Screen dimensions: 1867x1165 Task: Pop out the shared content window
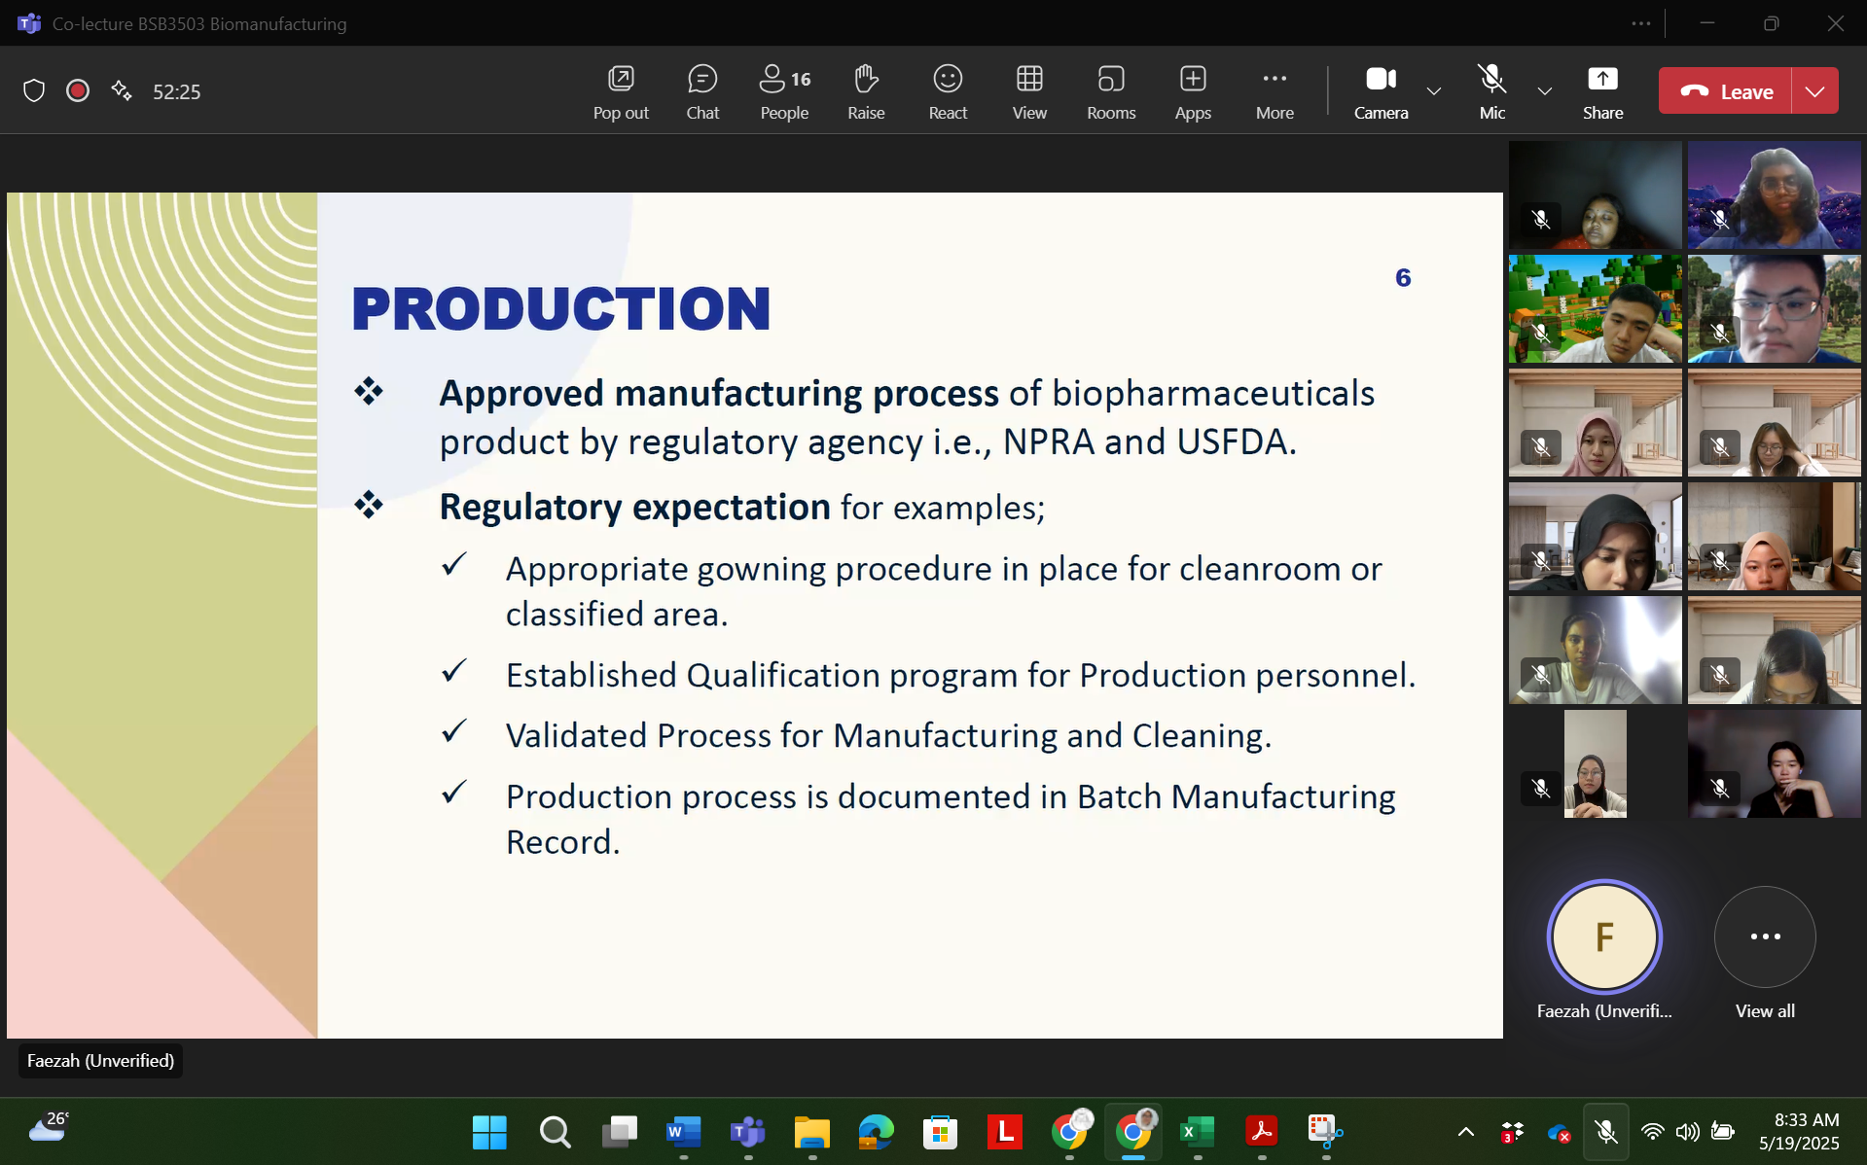tap(621, 91)
